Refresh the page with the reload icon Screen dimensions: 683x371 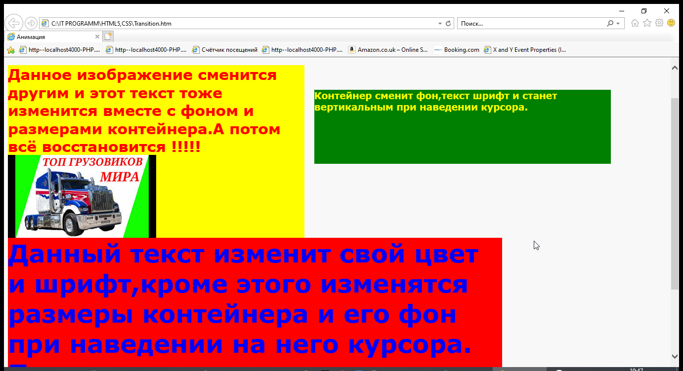tap(448, 23)
